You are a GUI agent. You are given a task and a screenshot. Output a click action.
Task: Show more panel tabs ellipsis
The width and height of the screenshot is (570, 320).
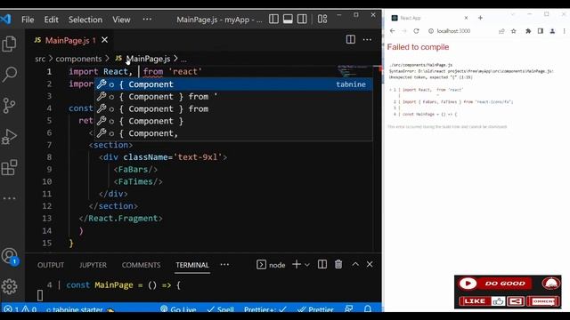(x=224, y=265)
